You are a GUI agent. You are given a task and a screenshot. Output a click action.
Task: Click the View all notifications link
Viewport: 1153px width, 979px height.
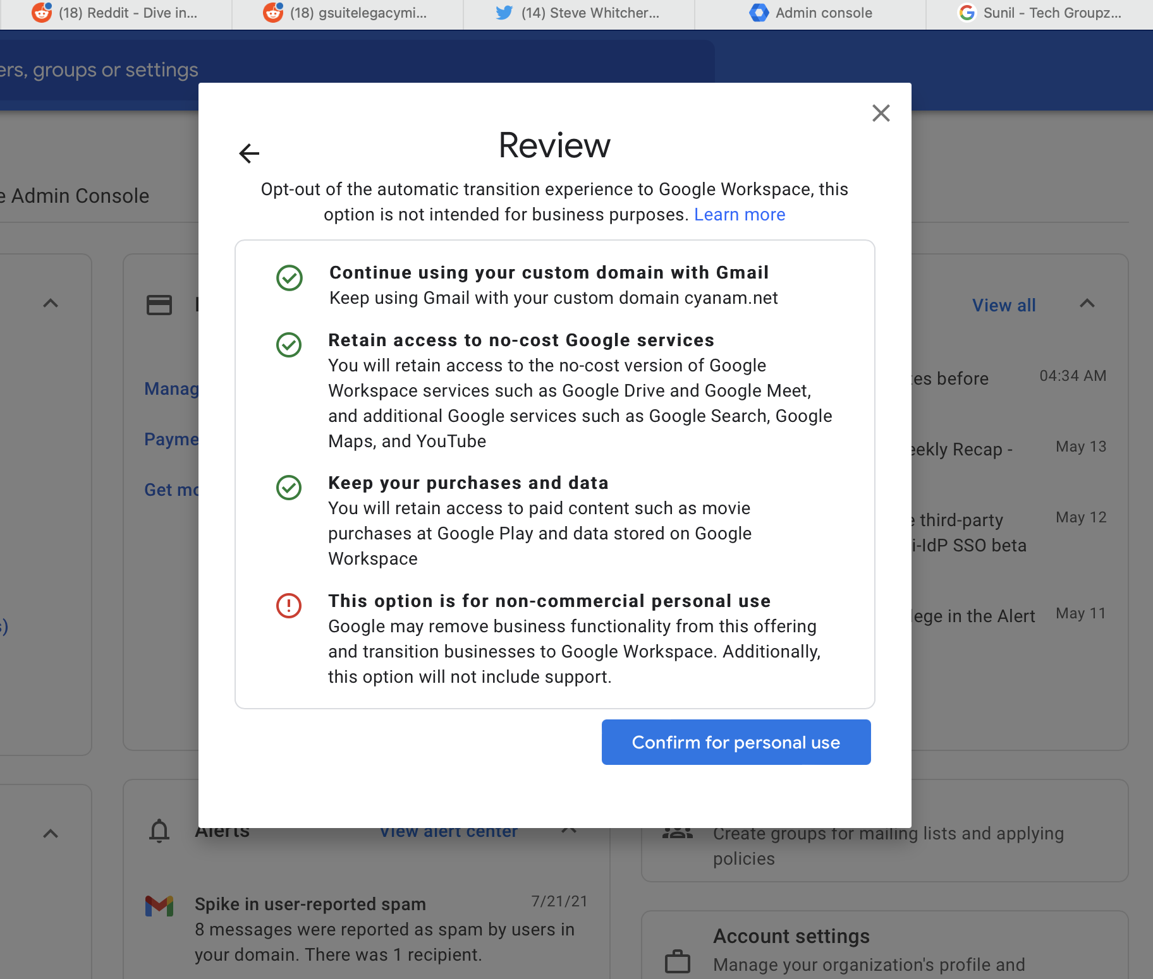(1004, 305)
